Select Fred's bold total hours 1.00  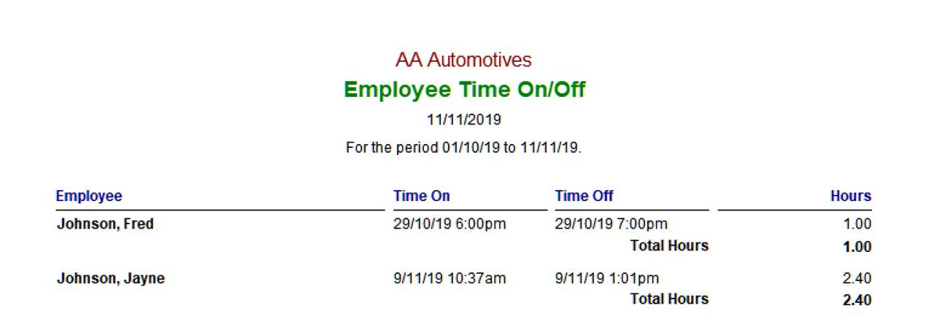857,247
